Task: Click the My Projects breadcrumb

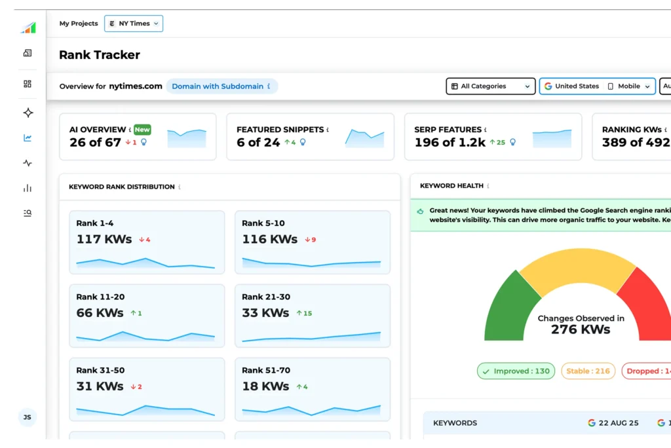Action: [x=79, y=24]
